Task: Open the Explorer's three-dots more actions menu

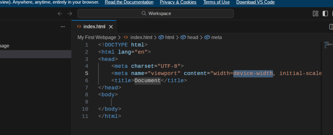Action: [x=63, y=27]
